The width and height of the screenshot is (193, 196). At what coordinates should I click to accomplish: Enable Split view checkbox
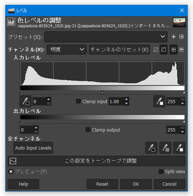(161, 172)
